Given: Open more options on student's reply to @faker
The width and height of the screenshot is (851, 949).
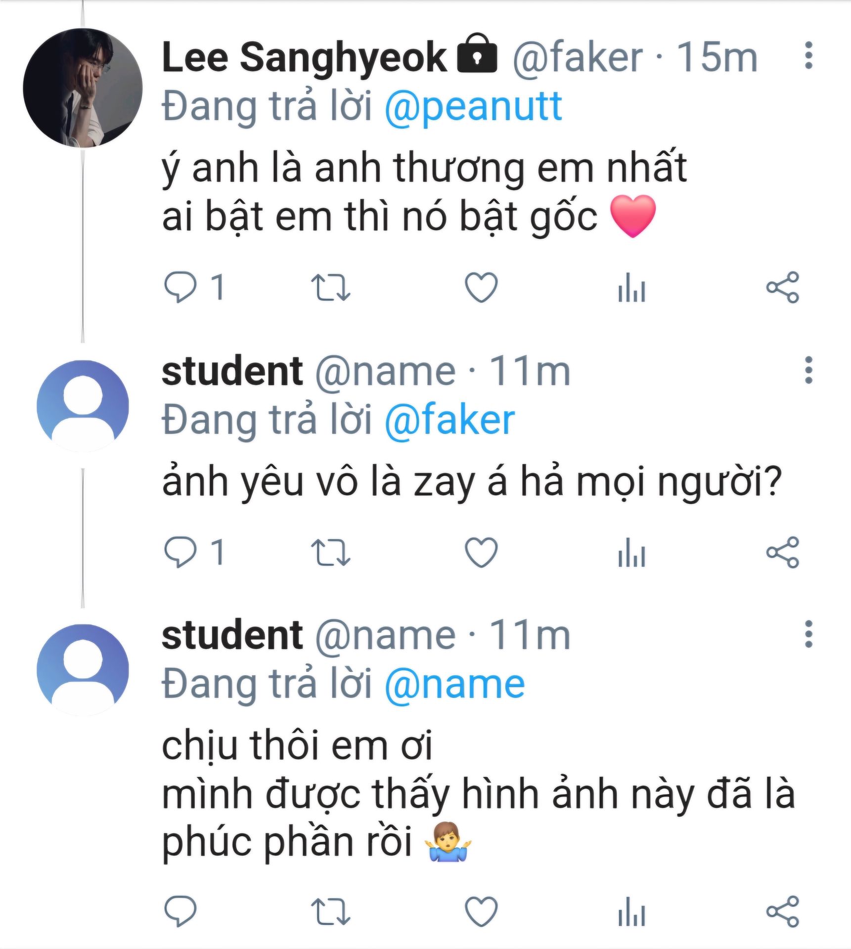Looking at the screenshot, I should [x=808, y=370].
